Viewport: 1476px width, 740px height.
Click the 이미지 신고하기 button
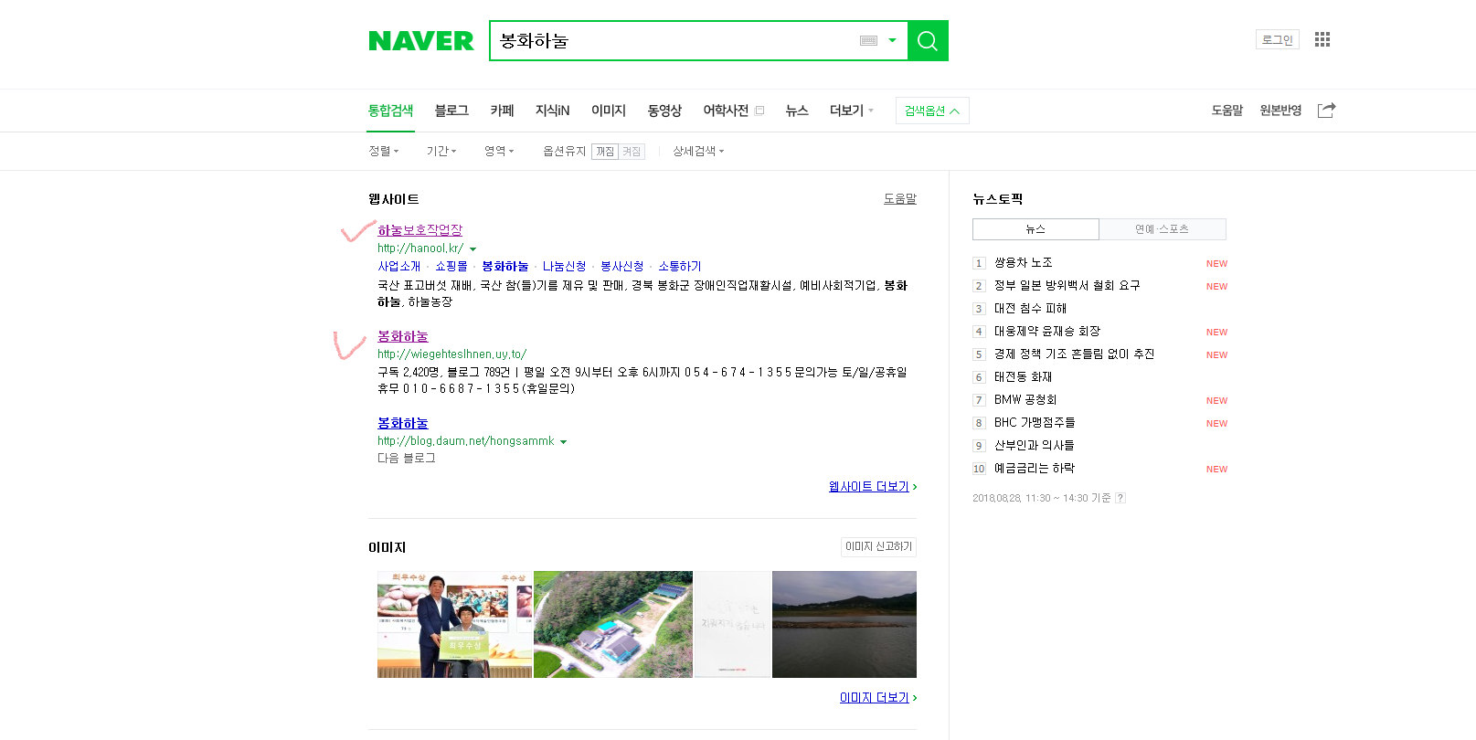click(x=878, y=546)
